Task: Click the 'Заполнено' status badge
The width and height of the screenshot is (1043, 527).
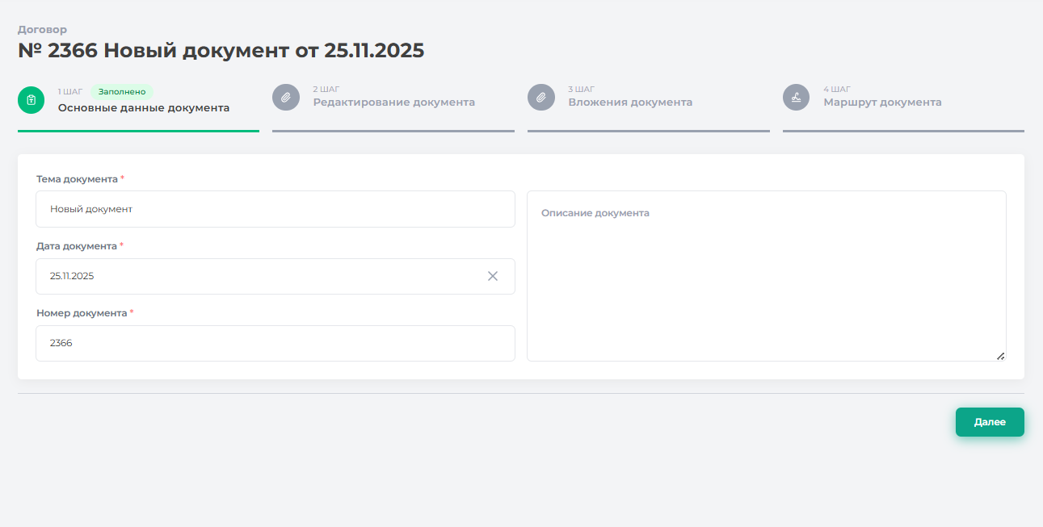Action: [122, 92]
